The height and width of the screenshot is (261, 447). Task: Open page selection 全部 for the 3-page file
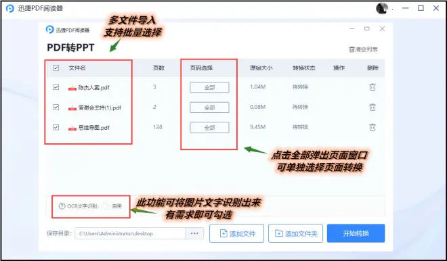pos(209,87)
